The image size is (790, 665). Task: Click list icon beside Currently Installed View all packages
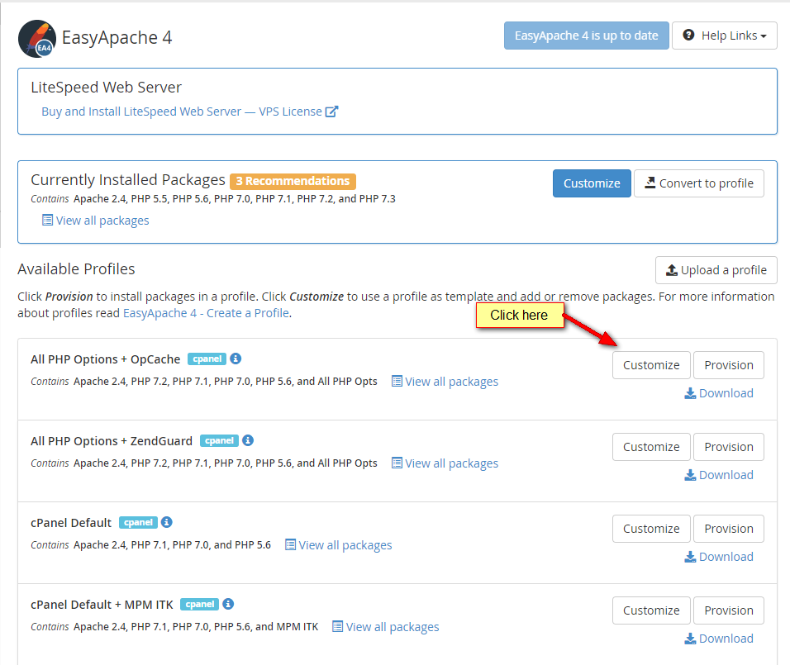point(47,221)
